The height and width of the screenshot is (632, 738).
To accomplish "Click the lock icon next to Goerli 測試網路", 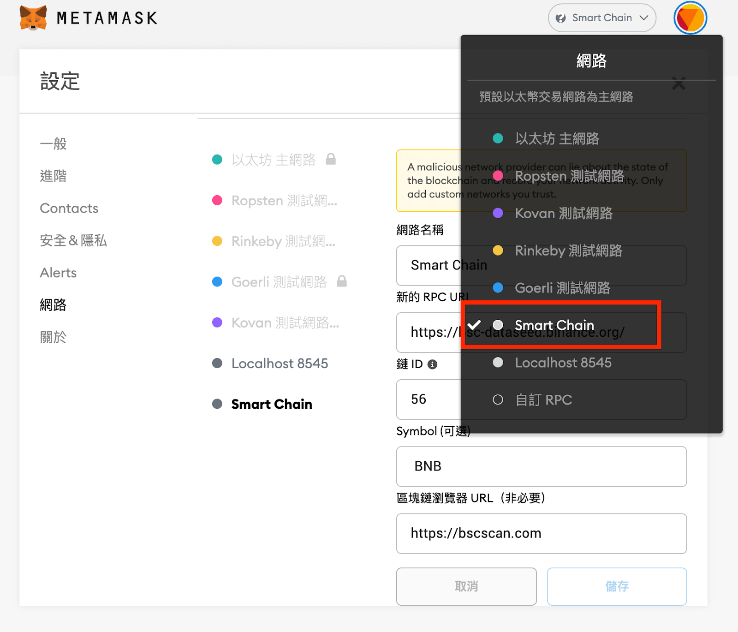I will coord(341,281).
